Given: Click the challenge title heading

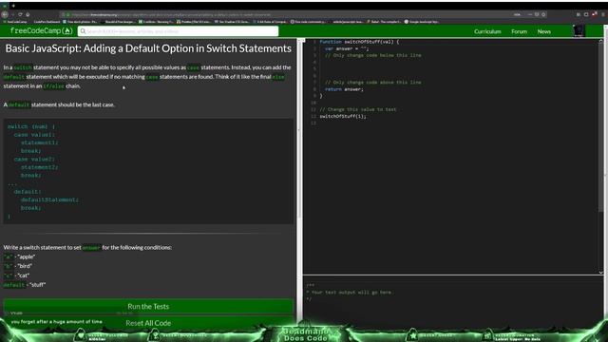Looking at the screenshot, I should (148, 48).
